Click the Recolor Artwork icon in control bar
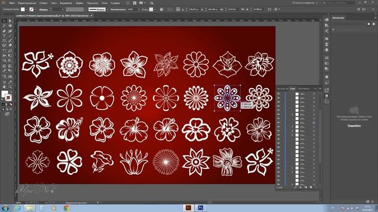The width and height of the screenshot is (378, 212). point(161,9)
